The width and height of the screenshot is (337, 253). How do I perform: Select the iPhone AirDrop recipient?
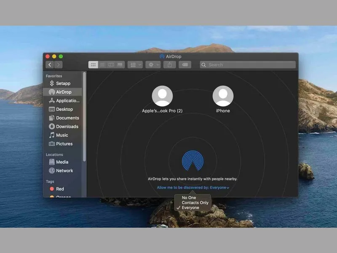point(223,100)
